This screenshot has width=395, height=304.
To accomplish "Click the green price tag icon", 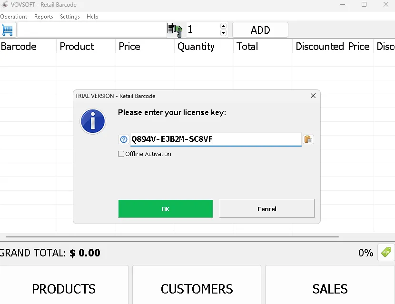I will [385, 253].
